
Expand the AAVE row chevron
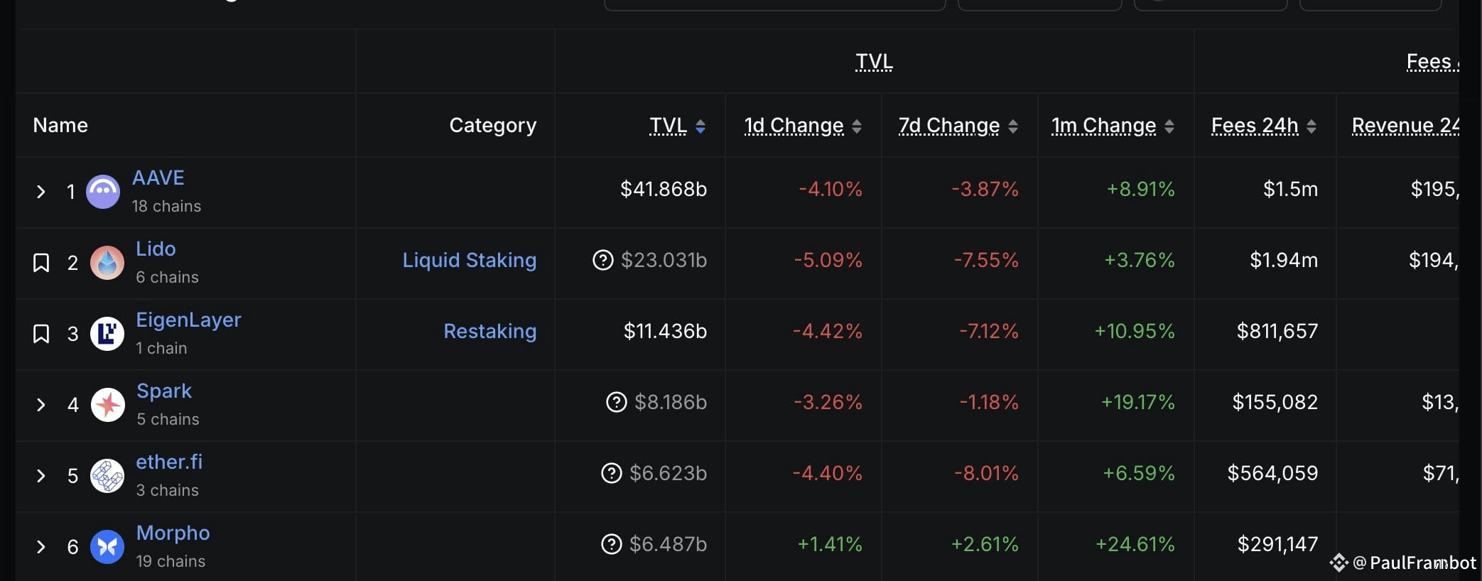point(41,192)
